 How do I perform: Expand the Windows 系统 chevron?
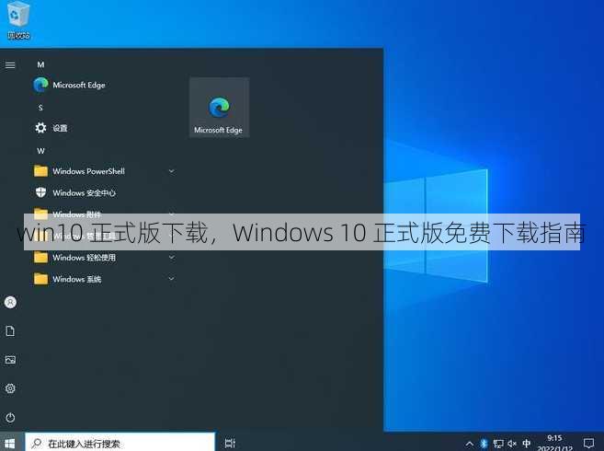(171, 279)
